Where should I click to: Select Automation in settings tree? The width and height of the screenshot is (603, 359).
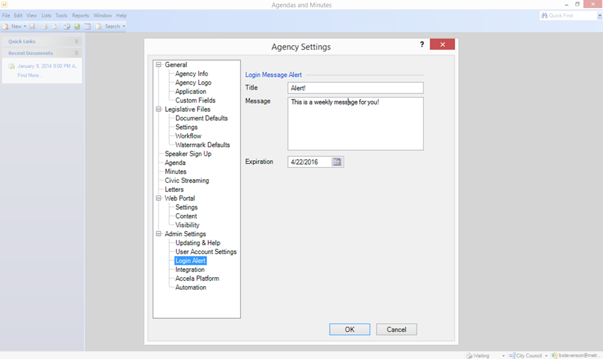pyautogui.click(x=191, y=287)
